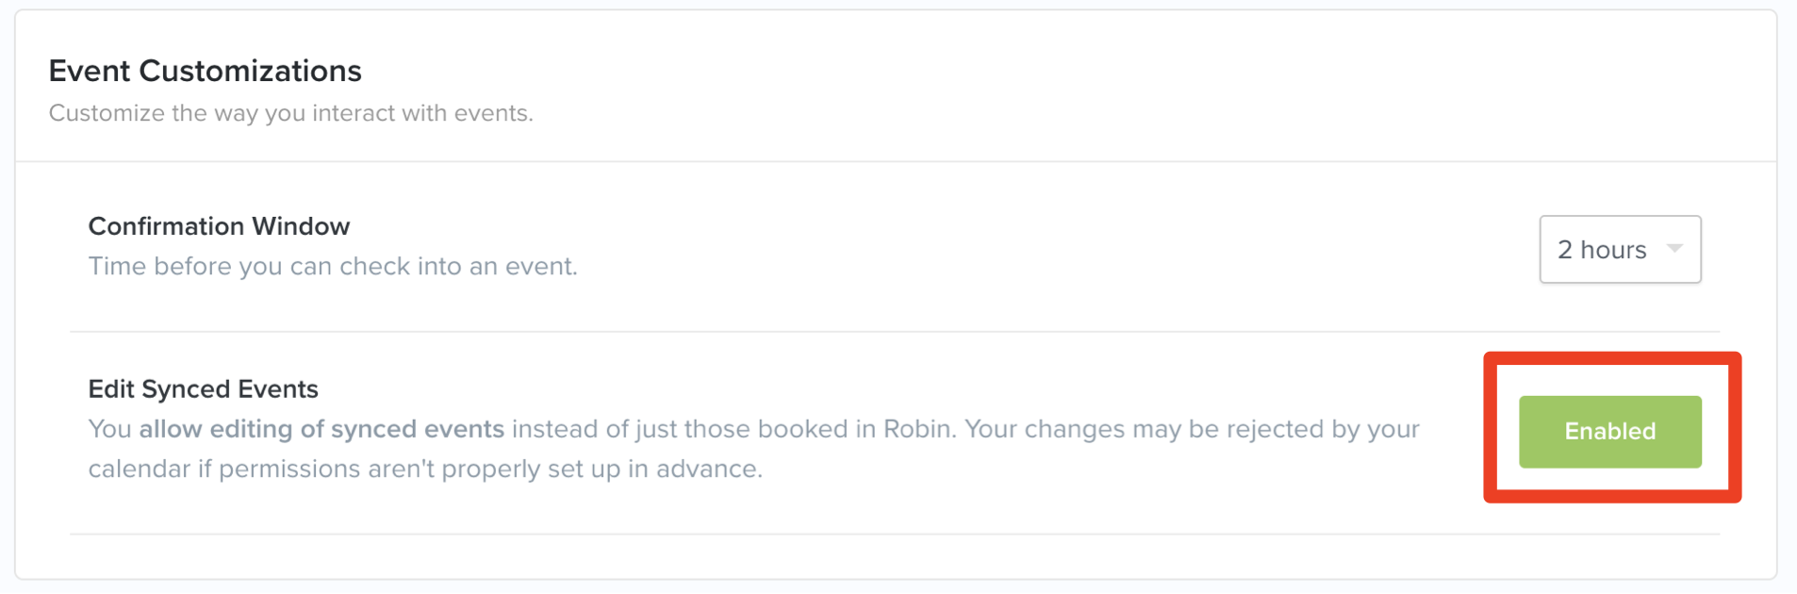Select the '2 hours' value text
1797x594 pixels.
pyautogui.click(x=1602, y=250)
